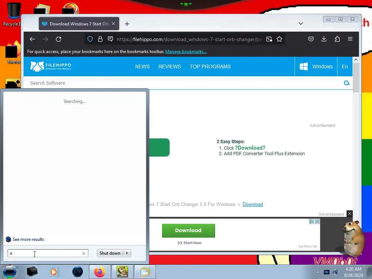372x279 pixels.
Task: Open the hamster Box taskbar icon
Action: point(122,272)
